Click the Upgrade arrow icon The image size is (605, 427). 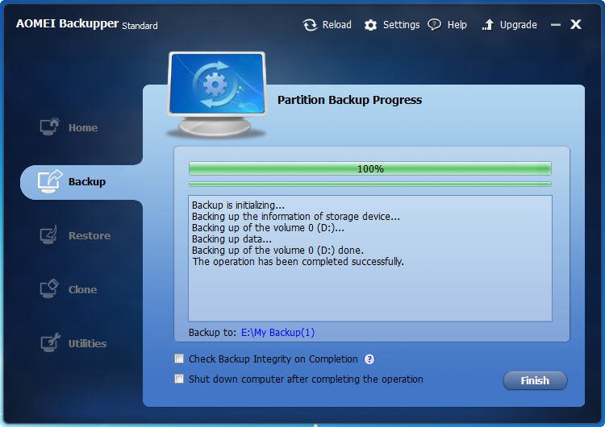[x=488, y=25]
